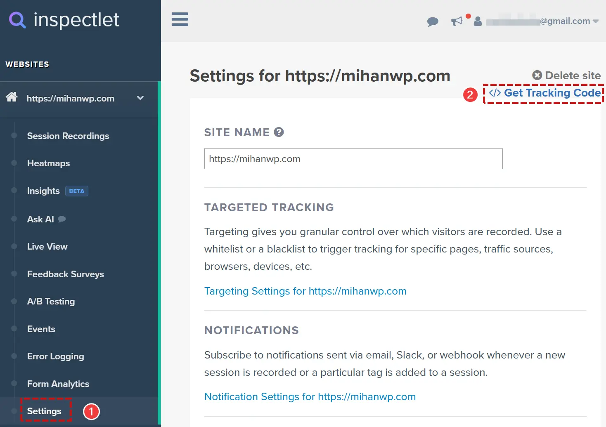This screenshot has height=427, width=606.
Task: Open Targeting Settings for https://mihanwp.com
Action: click(305, 291)
